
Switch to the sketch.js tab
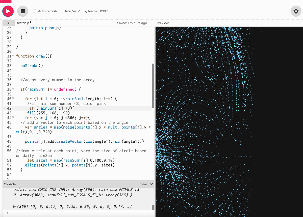[22, 23]
